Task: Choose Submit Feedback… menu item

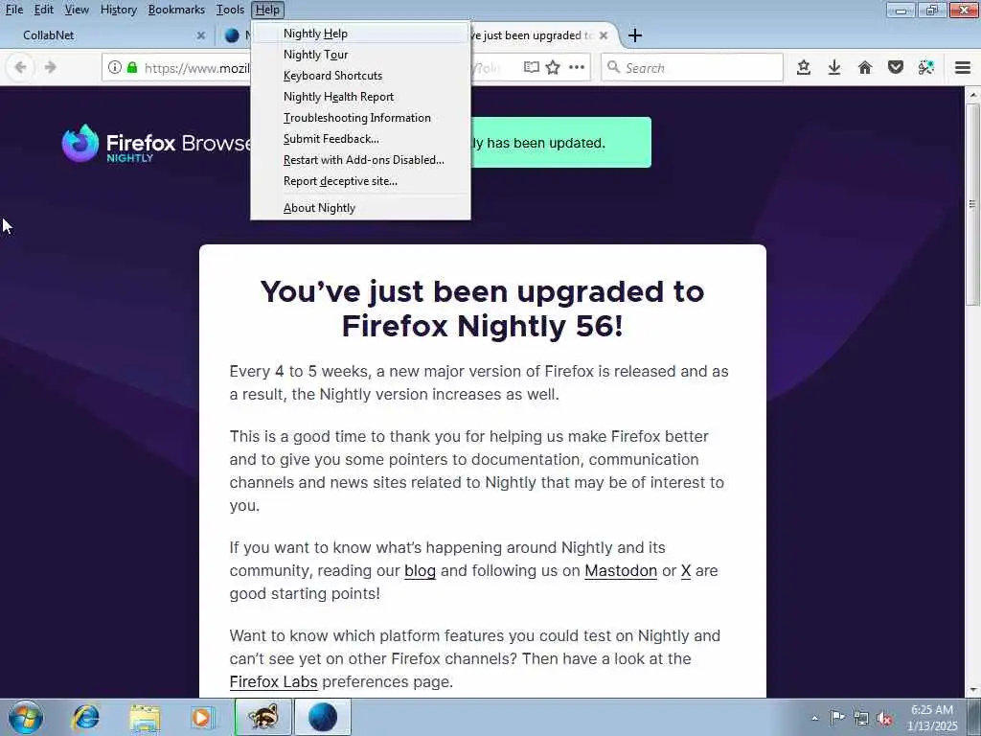Action: point(360,139)
